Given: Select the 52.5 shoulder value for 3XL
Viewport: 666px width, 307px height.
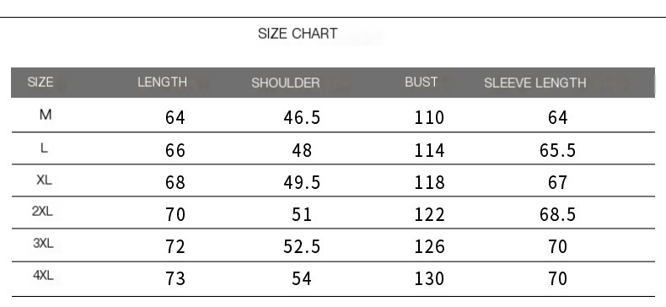Looking at the screenshot, I should 302,246.
